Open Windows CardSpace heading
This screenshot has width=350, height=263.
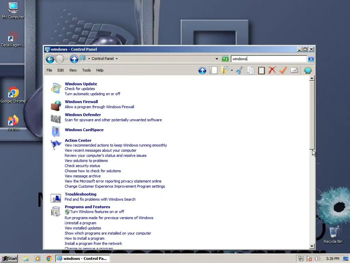coord(84,130)
